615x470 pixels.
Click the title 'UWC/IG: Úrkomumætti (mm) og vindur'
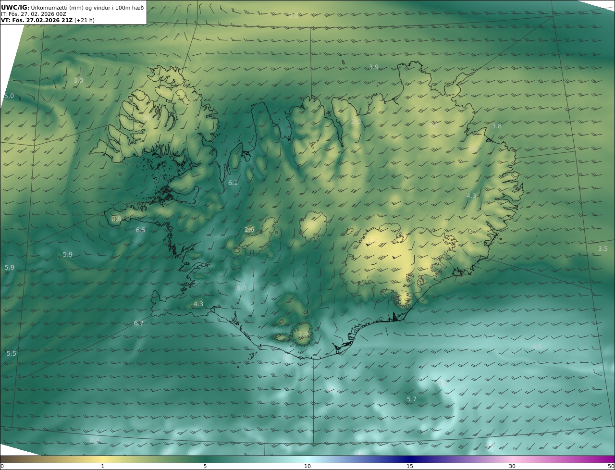pos(72,7)
